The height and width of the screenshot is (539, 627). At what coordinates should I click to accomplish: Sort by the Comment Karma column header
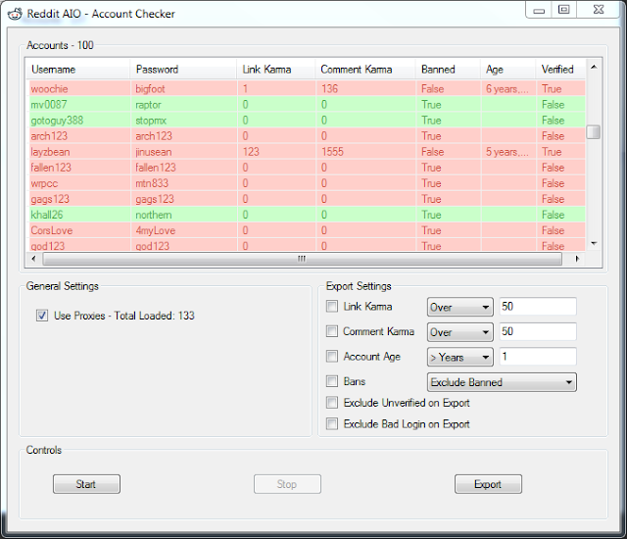coord(365,70)
